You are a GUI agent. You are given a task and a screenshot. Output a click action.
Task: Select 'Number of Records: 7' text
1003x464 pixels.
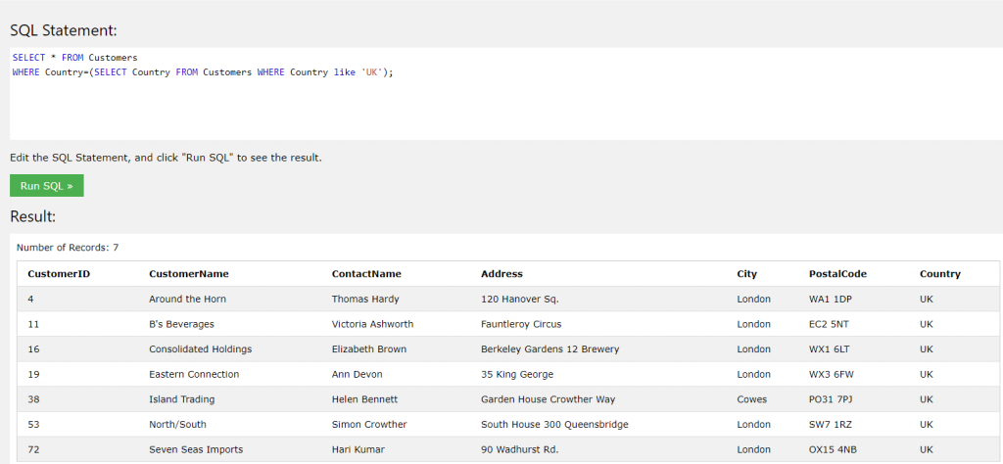tap(68, 248)
